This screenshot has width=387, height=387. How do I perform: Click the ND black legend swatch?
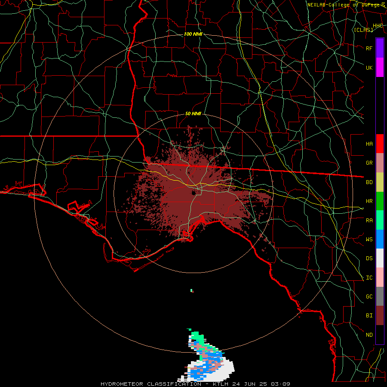pos(380,335)
